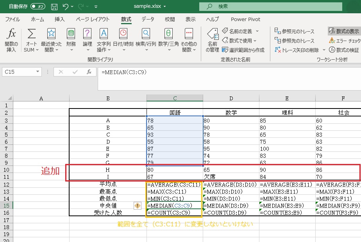361x242 pixels.
Task: Expand the Define Name (名前の定義) dropdown
Action: click(x=257, y=31)
